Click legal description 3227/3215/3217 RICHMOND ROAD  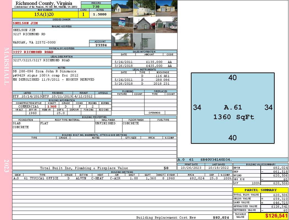tap(41, 60)
